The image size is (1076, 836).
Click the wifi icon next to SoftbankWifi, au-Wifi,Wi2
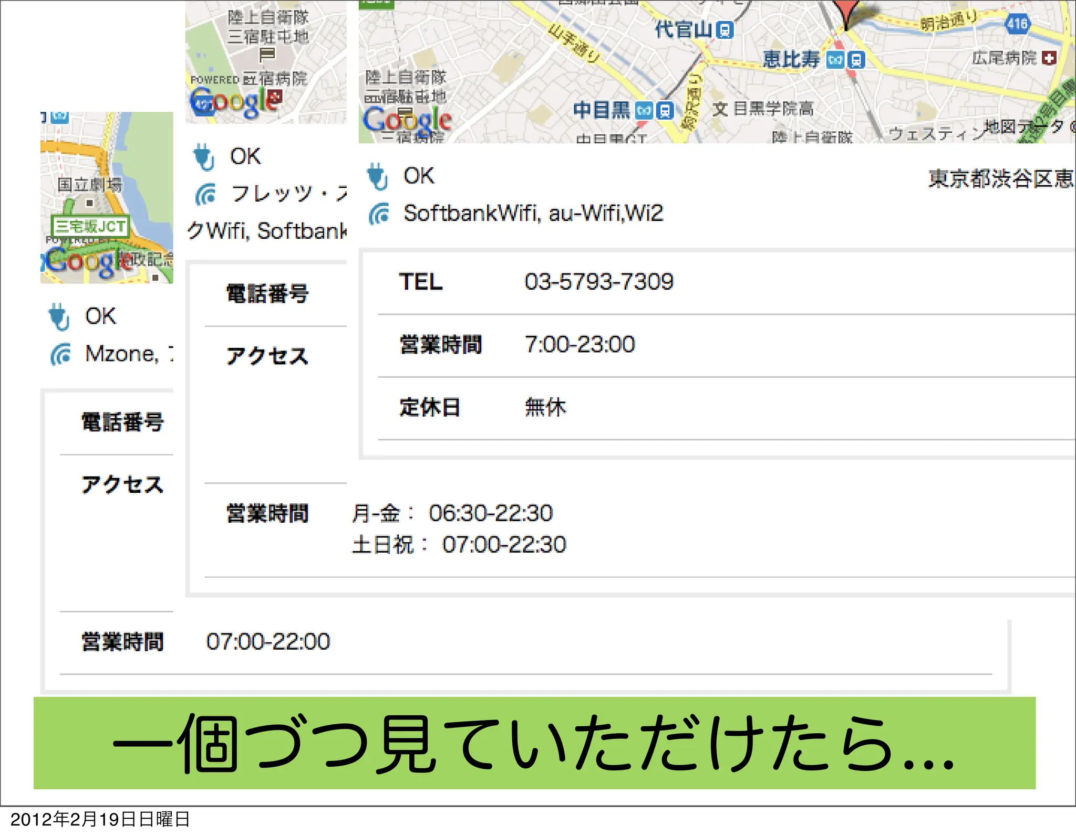click(x=379, y=214)
